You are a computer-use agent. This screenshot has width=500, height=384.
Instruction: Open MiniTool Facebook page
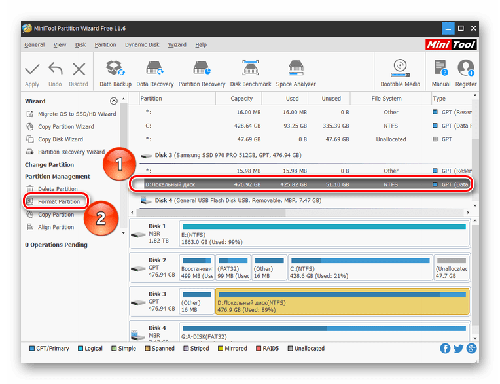pos(445,349)
